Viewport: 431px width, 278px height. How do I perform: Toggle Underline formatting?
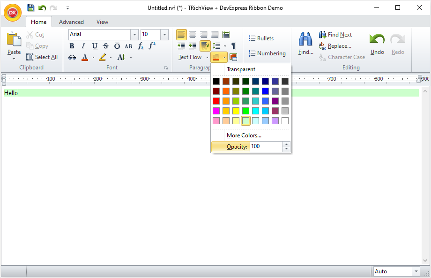[x=95, y=46]
